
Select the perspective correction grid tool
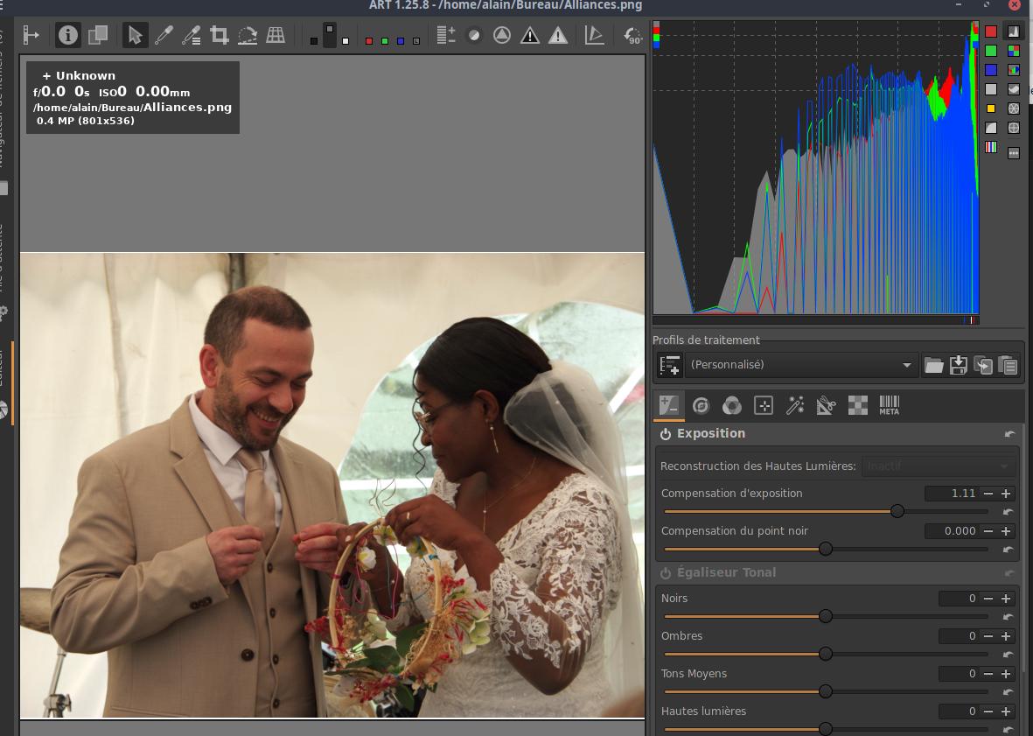pyautogui.click(x=276, y=35)
